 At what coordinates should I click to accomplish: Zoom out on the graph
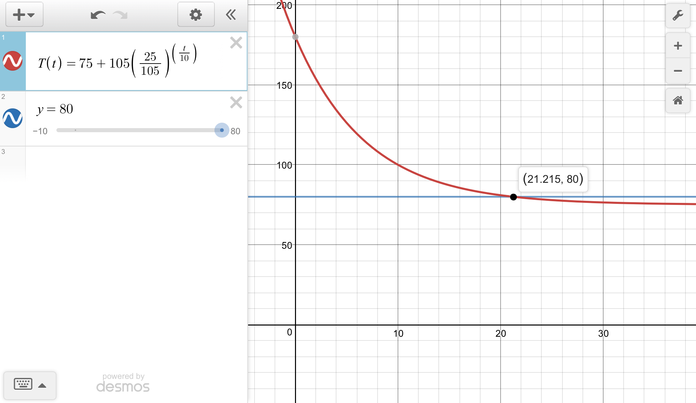click(678, 71)
